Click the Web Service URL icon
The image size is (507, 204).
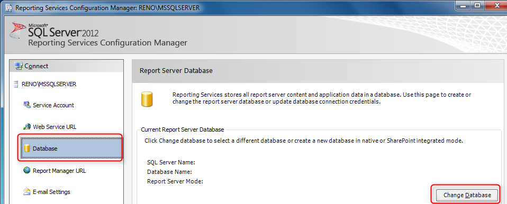pyautogui.click(x=27, y=126)
